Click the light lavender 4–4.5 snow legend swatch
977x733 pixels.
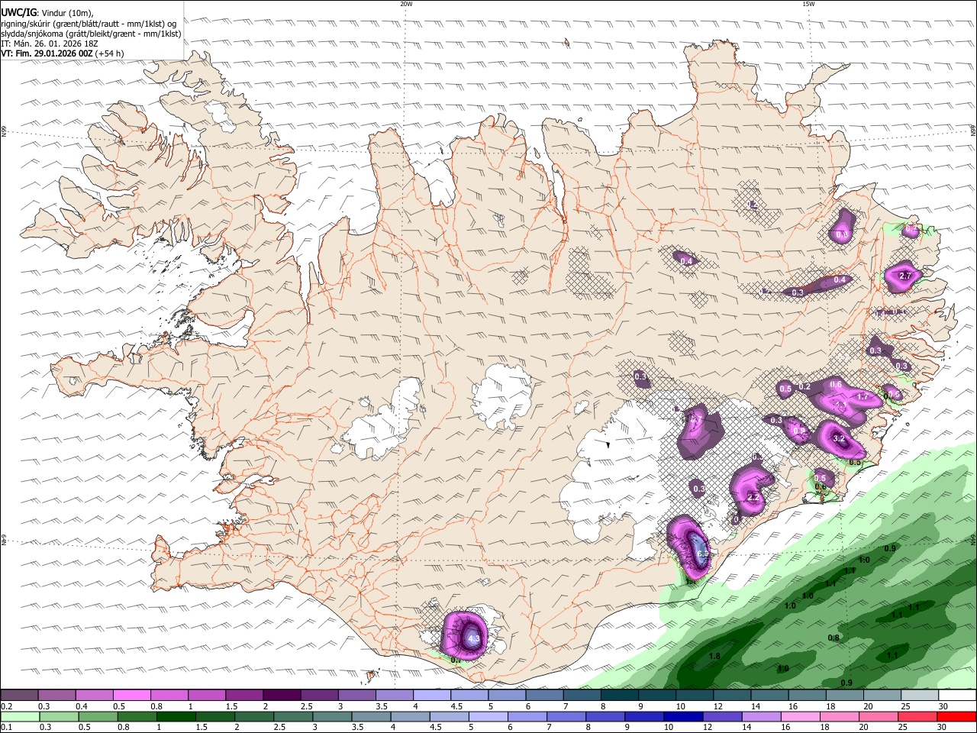click(x=432, y=695)
